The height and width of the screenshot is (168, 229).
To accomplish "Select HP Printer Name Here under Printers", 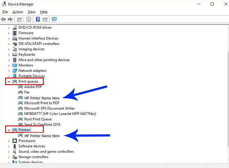I will pos(42,136).
